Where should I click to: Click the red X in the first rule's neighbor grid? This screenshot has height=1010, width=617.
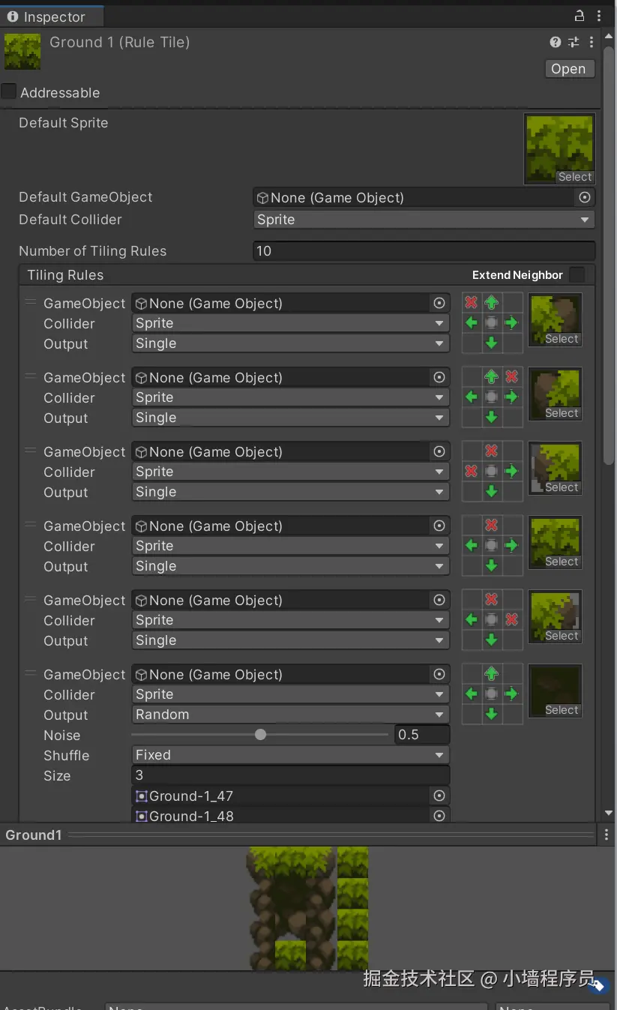[471, 303]
